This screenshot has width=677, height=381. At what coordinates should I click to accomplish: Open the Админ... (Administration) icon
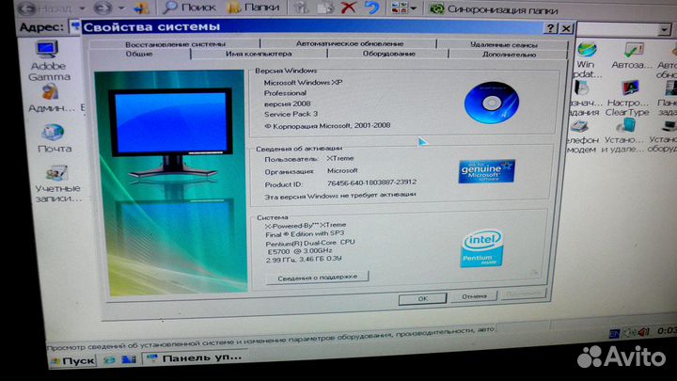(x=51, y=99)
